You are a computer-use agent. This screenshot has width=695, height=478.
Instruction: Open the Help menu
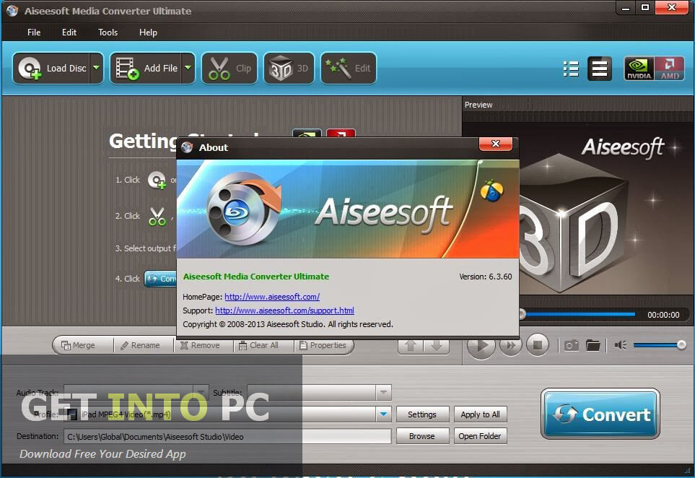(x=148, y=32)
